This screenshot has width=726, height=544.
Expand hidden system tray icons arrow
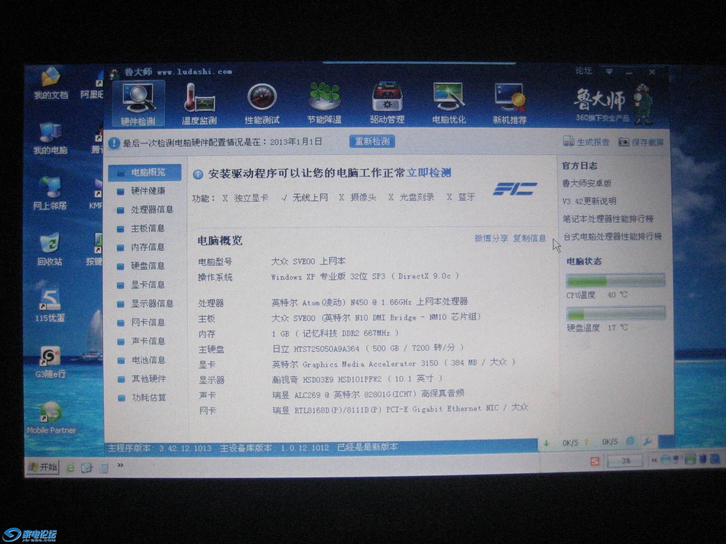pyautogui.click(x=654, y=460)
